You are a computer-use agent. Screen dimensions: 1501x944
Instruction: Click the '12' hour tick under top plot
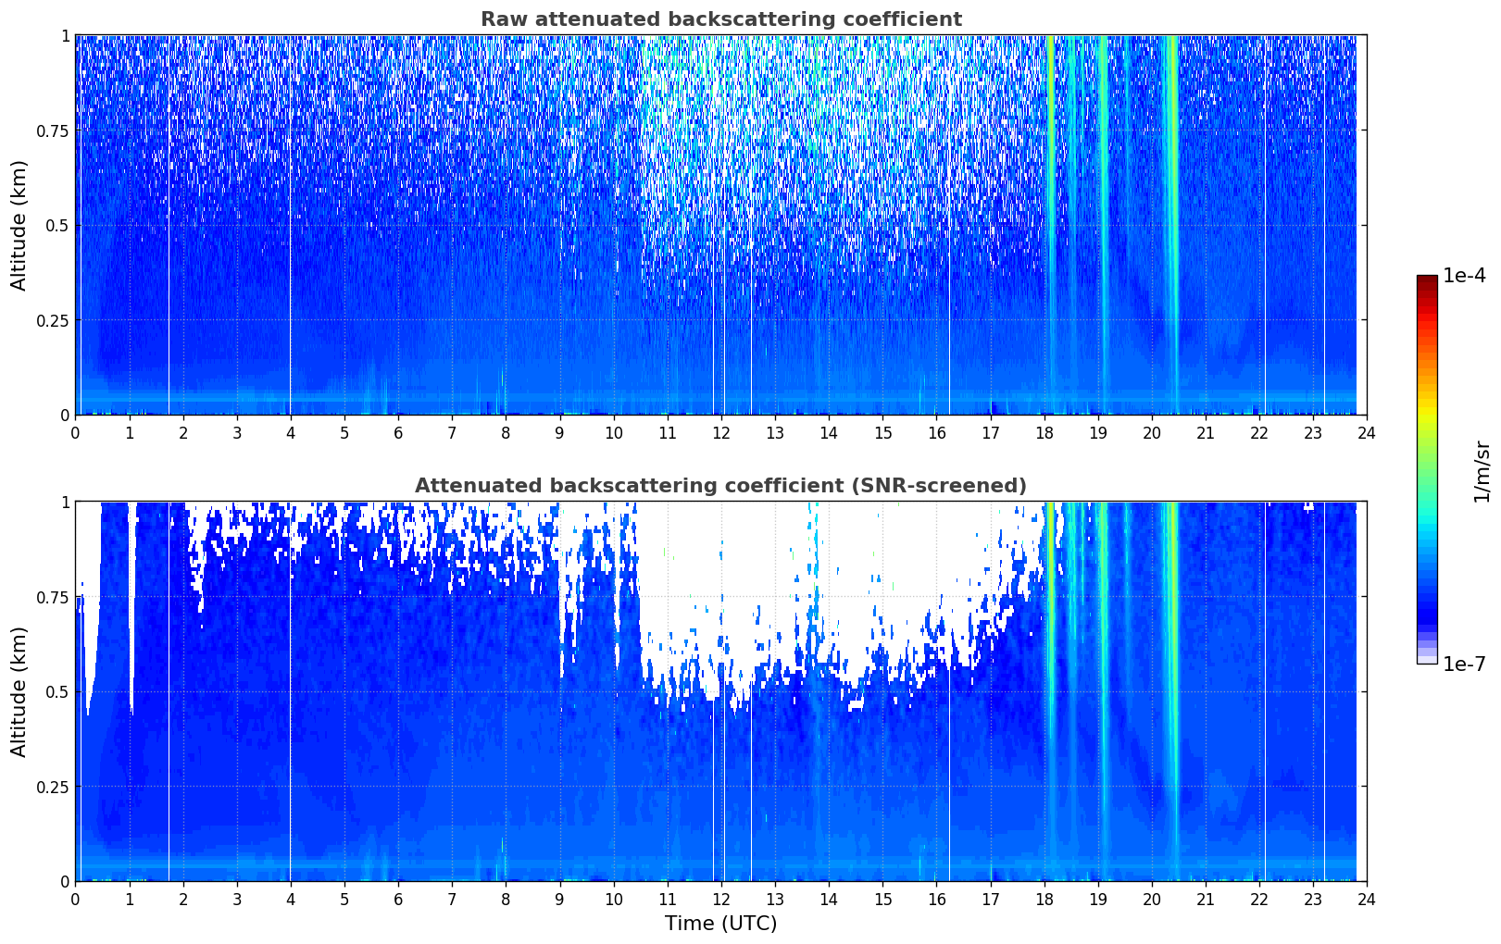pos(721,432)
